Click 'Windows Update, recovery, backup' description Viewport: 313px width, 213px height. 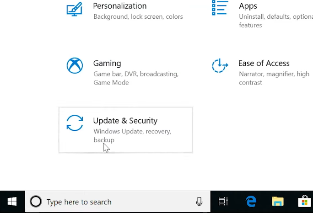[x=132, y=136]
